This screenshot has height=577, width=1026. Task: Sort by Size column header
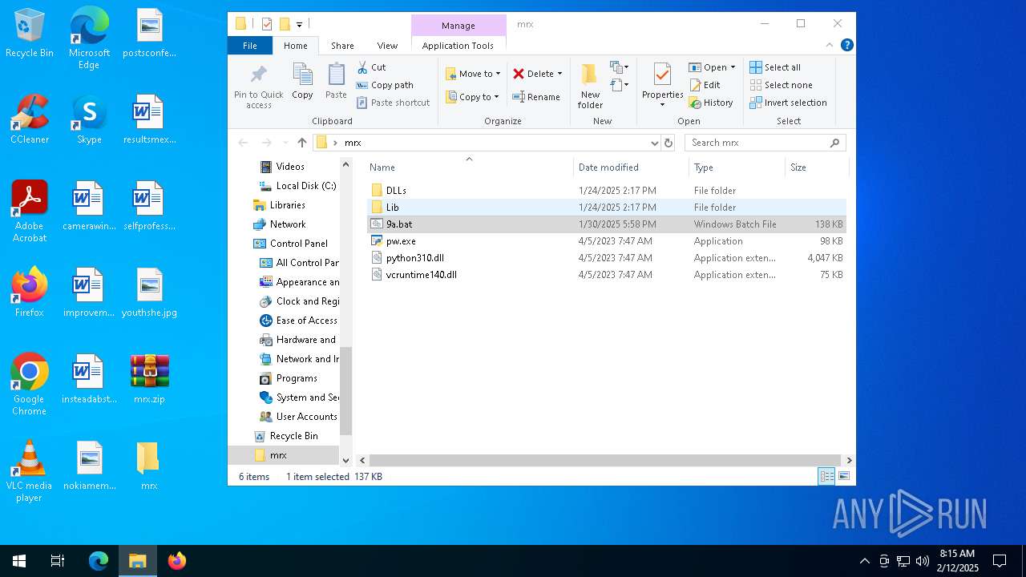click(x=815, y=167)
